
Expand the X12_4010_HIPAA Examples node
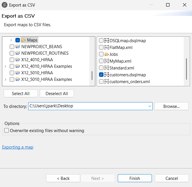(5, 66)
